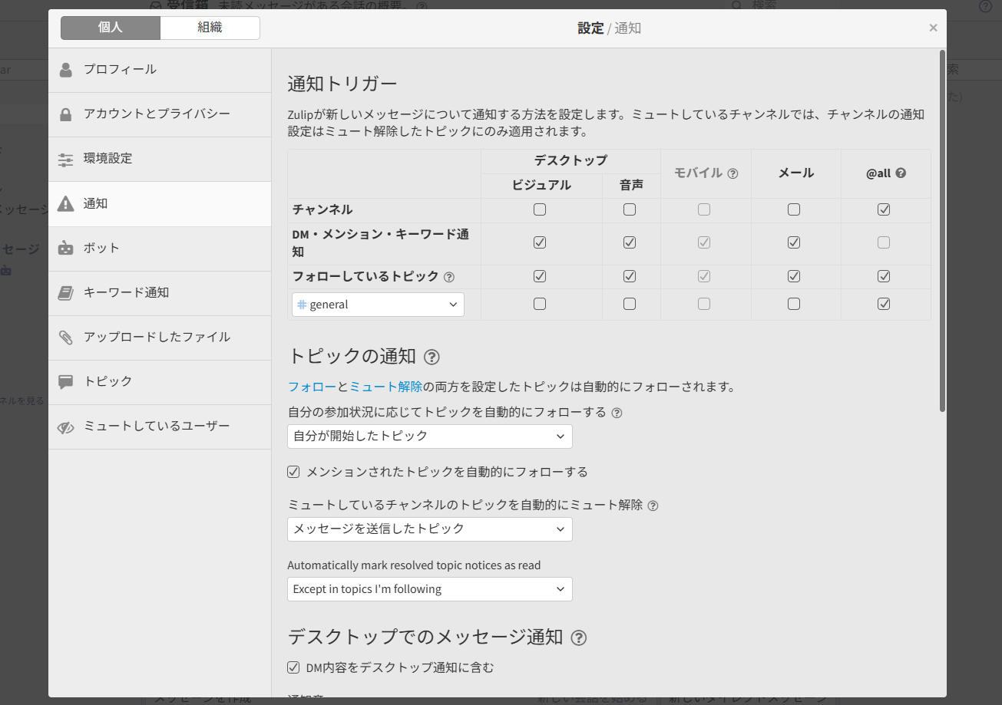Select the sliders icon for 環境設定
The image size is (1002, 705).
[x=65, y=159]
